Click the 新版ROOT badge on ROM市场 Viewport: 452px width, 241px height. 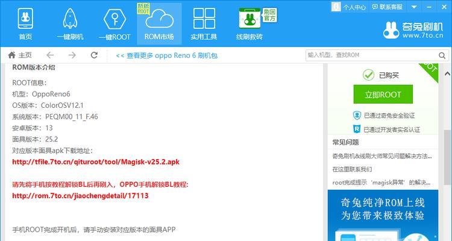click(143, 8)
